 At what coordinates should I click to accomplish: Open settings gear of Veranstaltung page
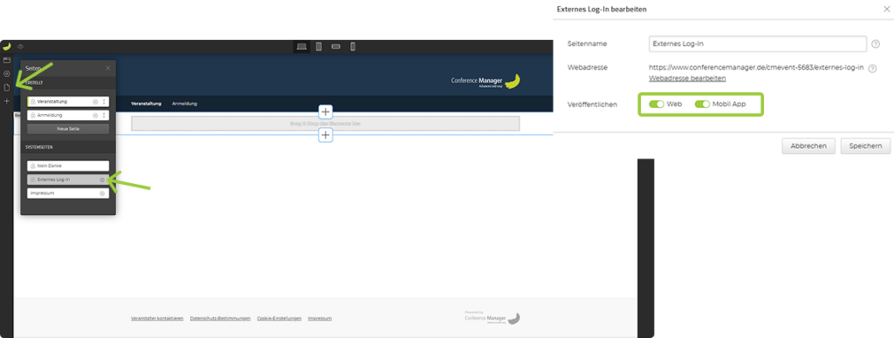pos(95,101)
